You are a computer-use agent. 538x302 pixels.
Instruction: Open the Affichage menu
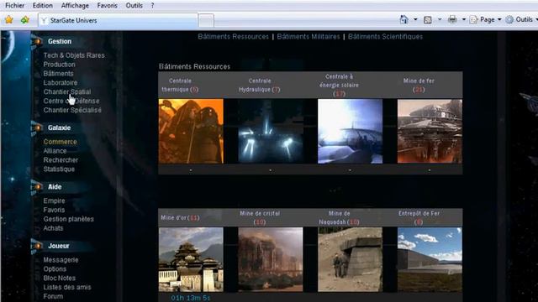point(75,6)
